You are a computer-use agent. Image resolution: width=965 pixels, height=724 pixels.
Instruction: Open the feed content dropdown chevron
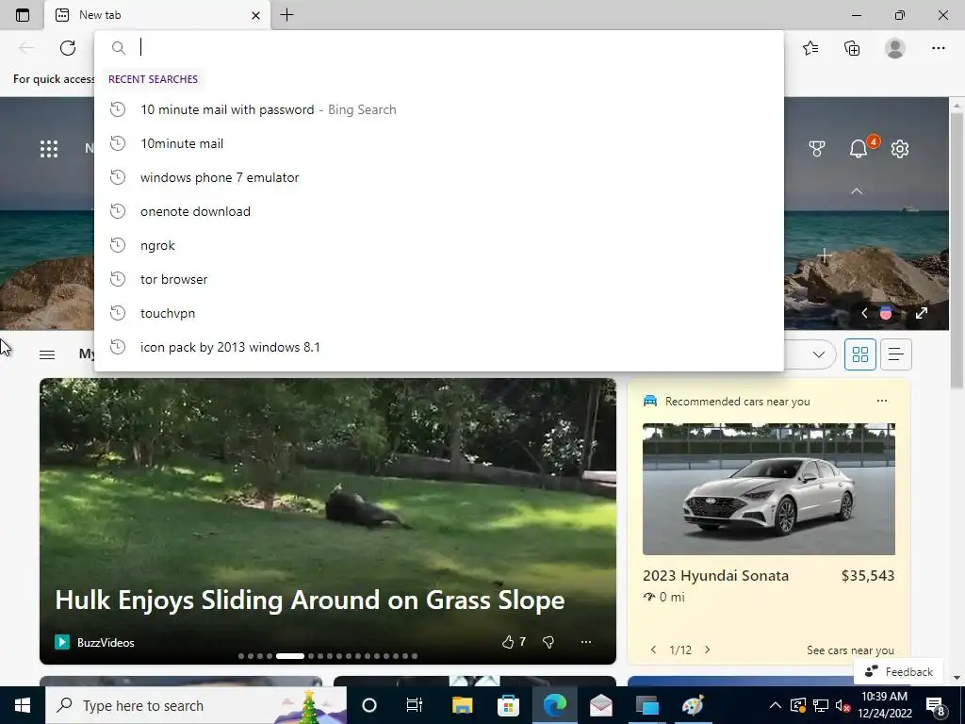(819, 354)
